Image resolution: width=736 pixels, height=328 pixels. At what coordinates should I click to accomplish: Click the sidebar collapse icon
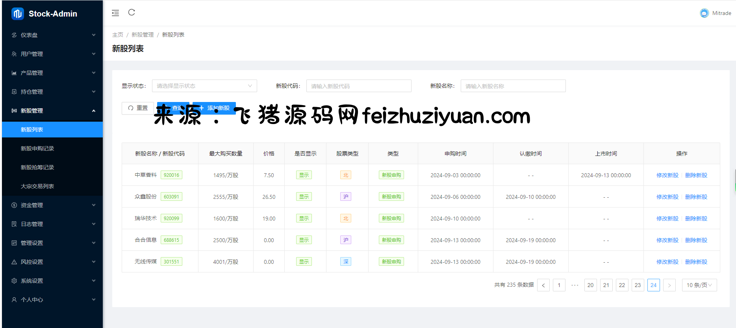[115, 13]
